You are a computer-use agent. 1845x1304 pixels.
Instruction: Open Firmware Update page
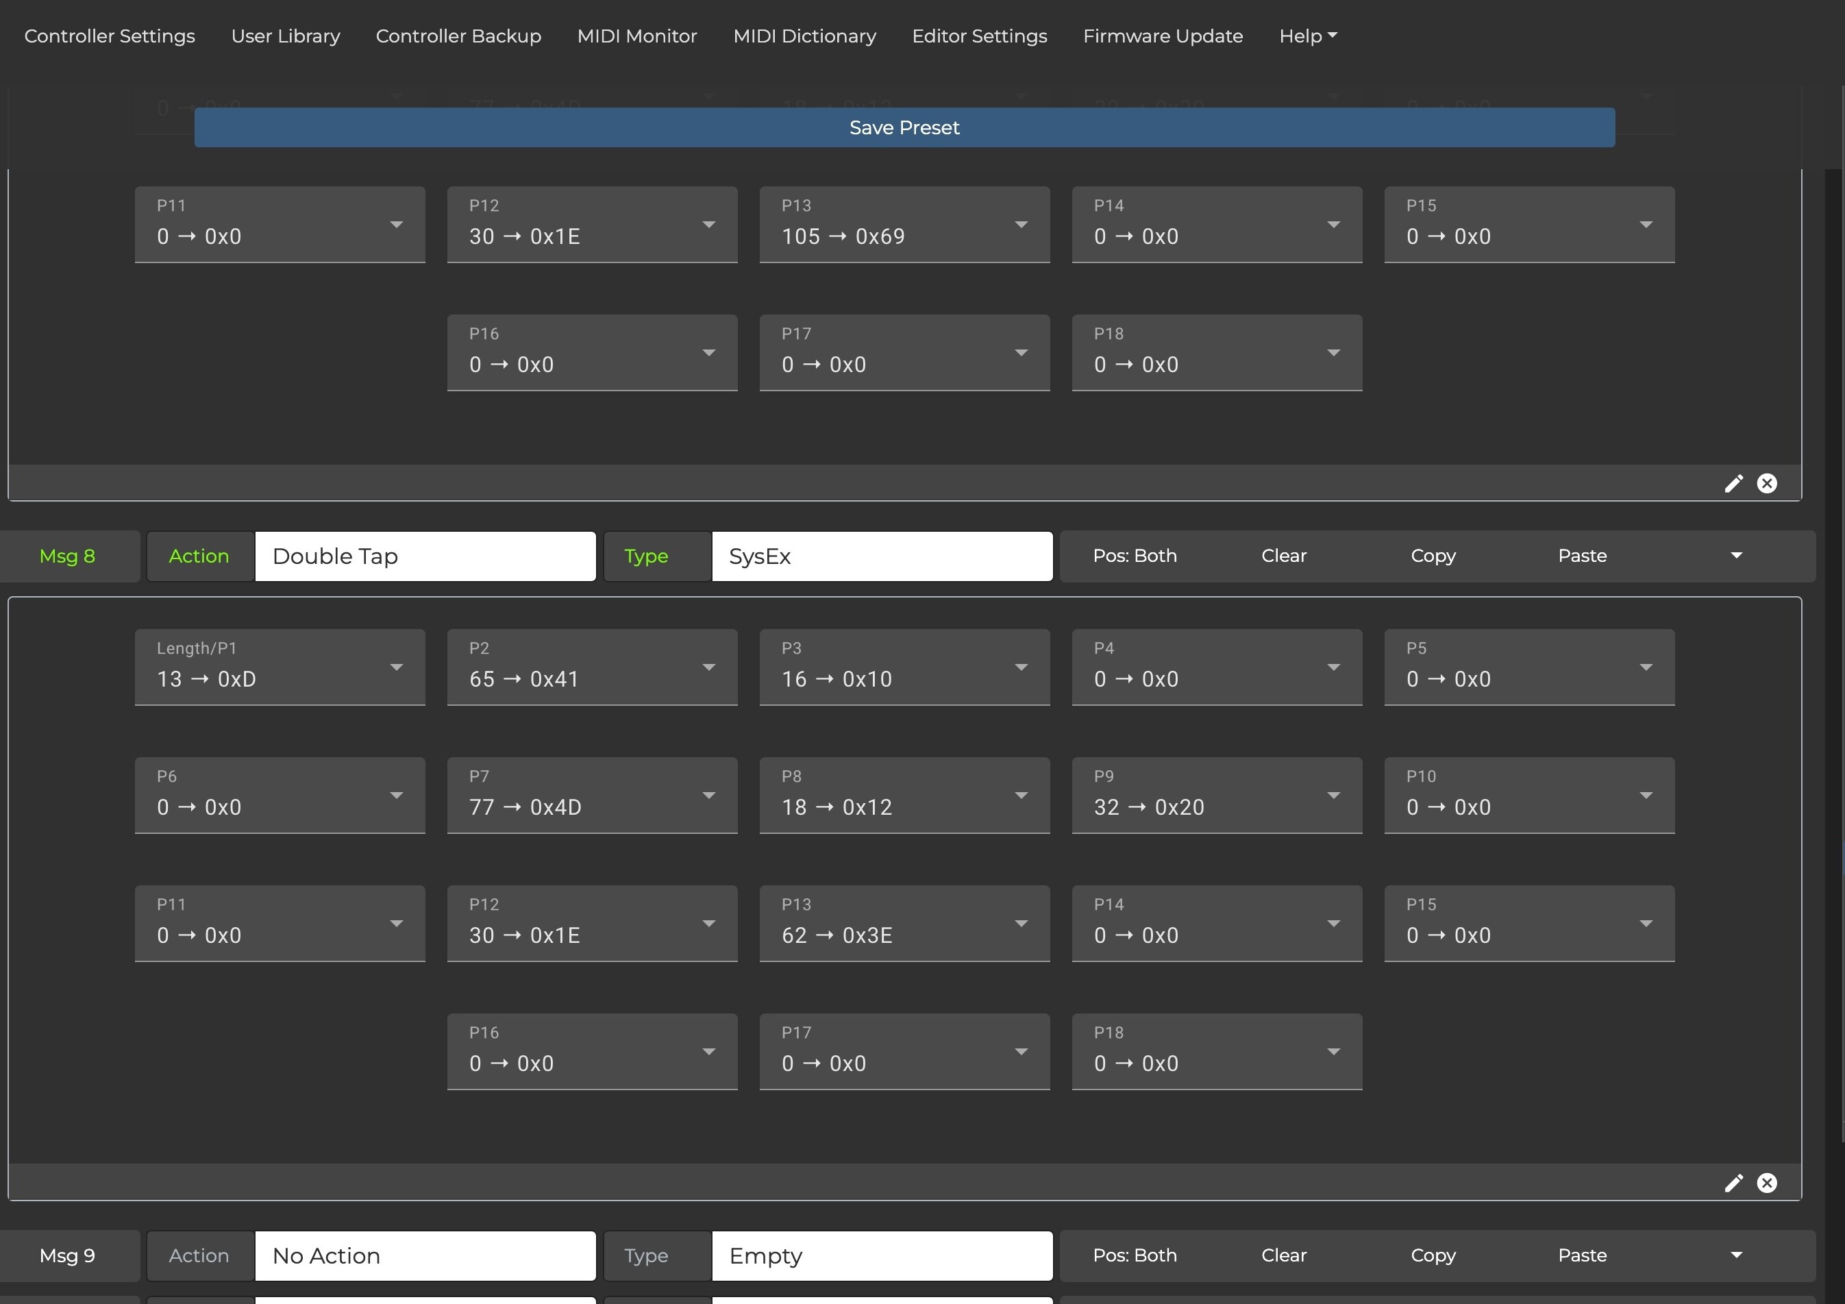point(1162,36)
